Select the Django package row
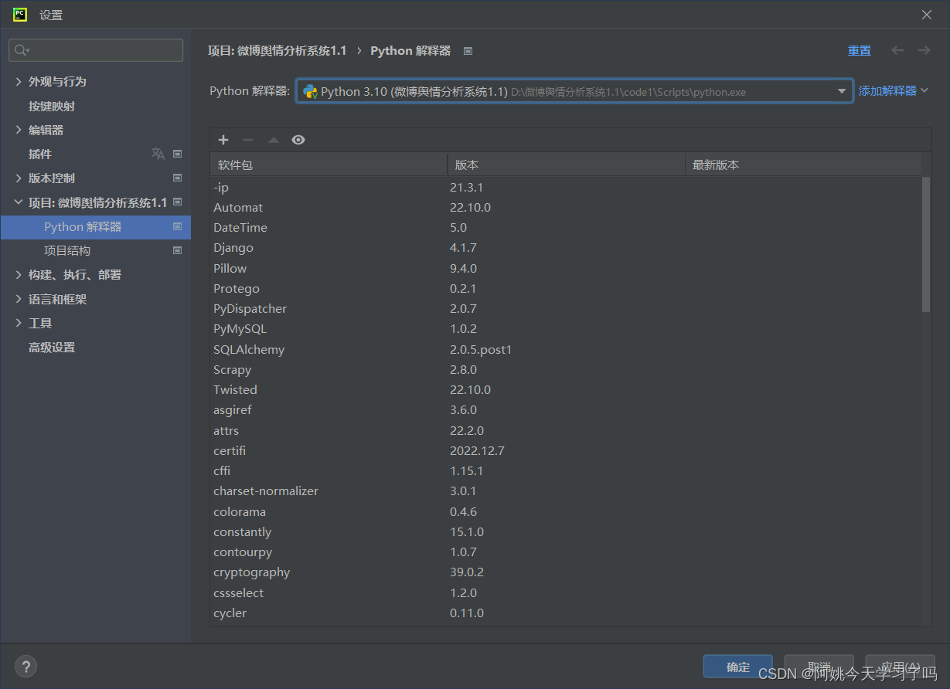 (566, 248)
